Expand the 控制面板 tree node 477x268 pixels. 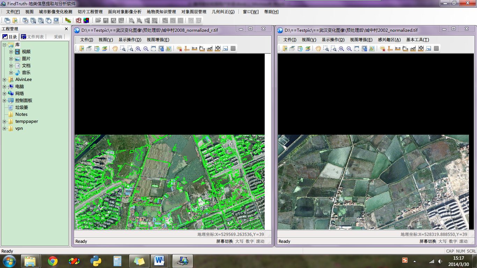[x=5, y=100]
